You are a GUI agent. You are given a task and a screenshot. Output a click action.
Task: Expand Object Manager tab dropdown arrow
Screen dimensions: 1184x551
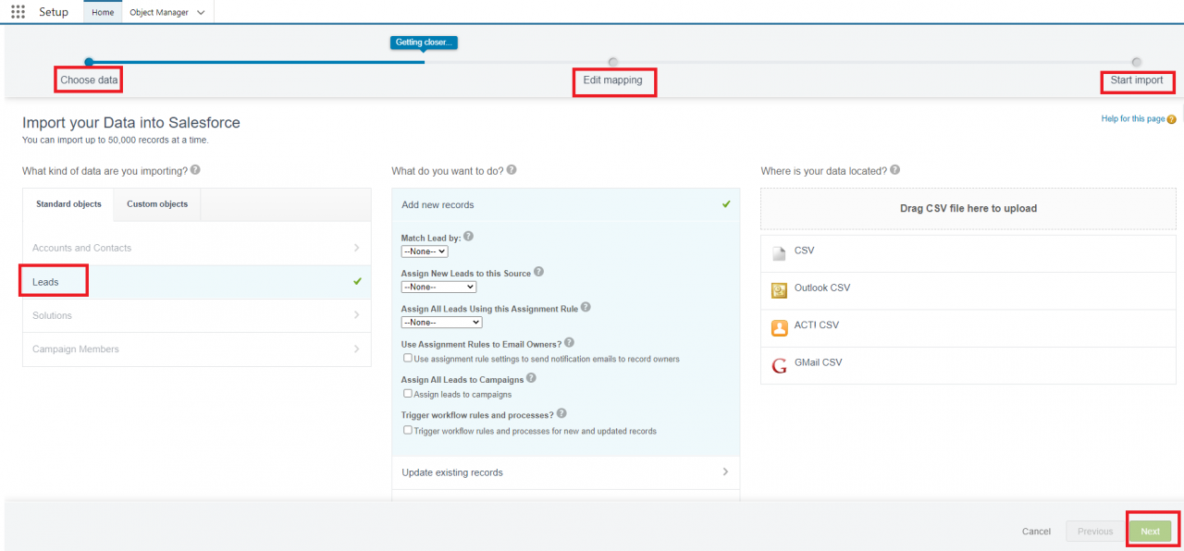click(201, 13)
